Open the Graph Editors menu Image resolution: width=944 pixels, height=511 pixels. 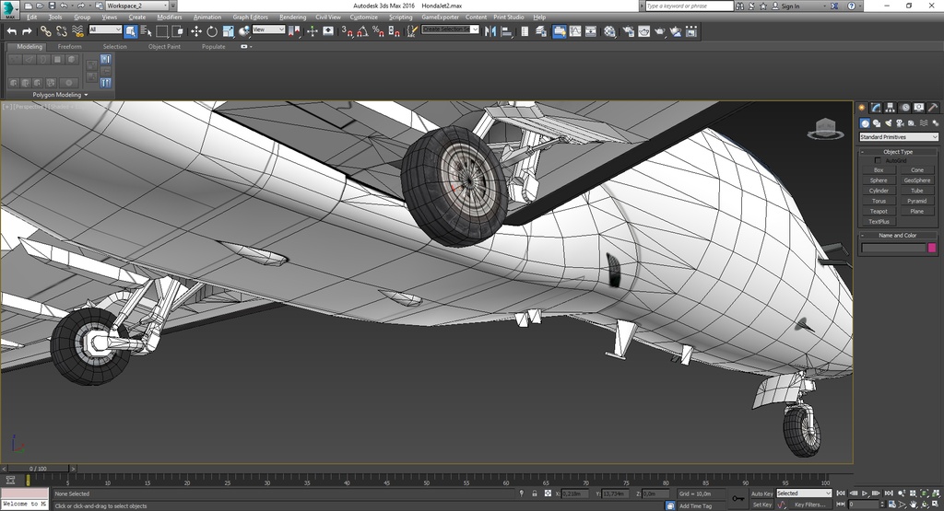click(x=251, y=17)
